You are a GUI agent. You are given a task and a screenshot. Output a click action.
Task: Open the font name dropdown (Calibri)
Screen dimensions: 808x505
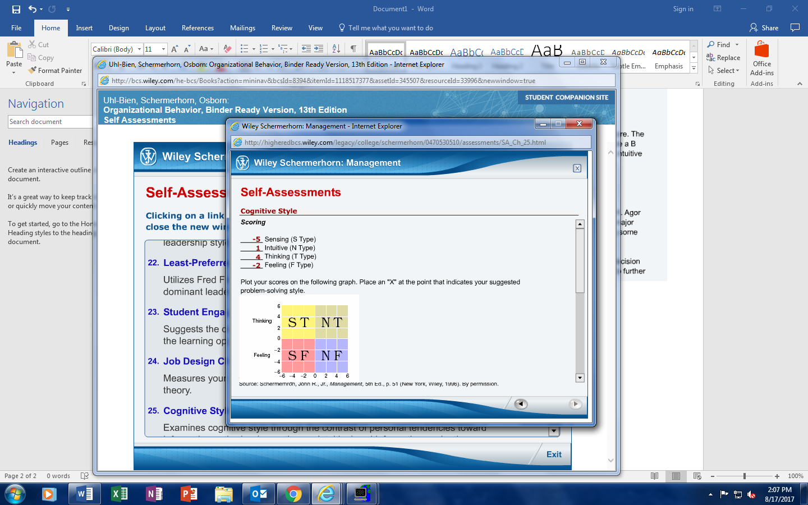139,49
